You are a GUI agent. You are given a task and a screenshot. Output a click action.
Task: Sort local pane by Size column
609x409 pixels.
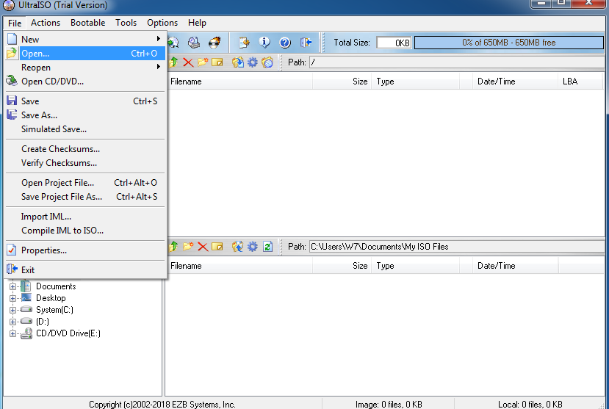pyautogui.click(x=342, y=266)
